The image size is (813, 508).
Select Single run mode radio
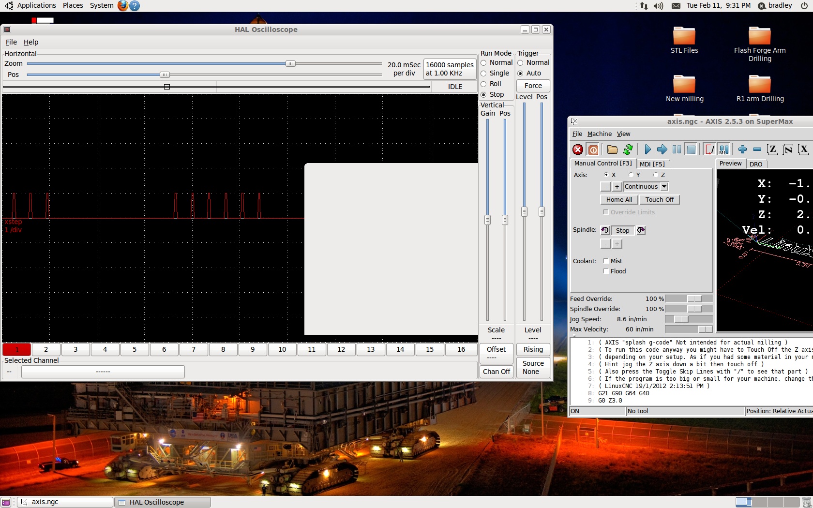(495, 74)
